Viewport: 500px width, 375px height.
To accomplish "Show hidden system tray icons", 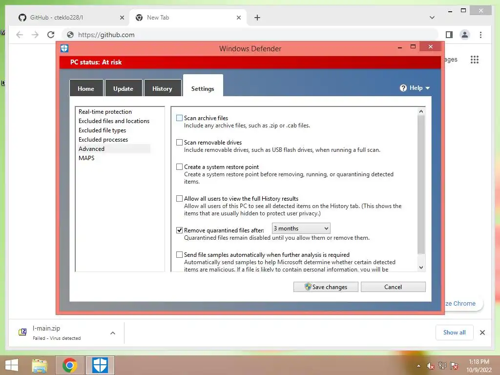I will (x=418, y=366).
